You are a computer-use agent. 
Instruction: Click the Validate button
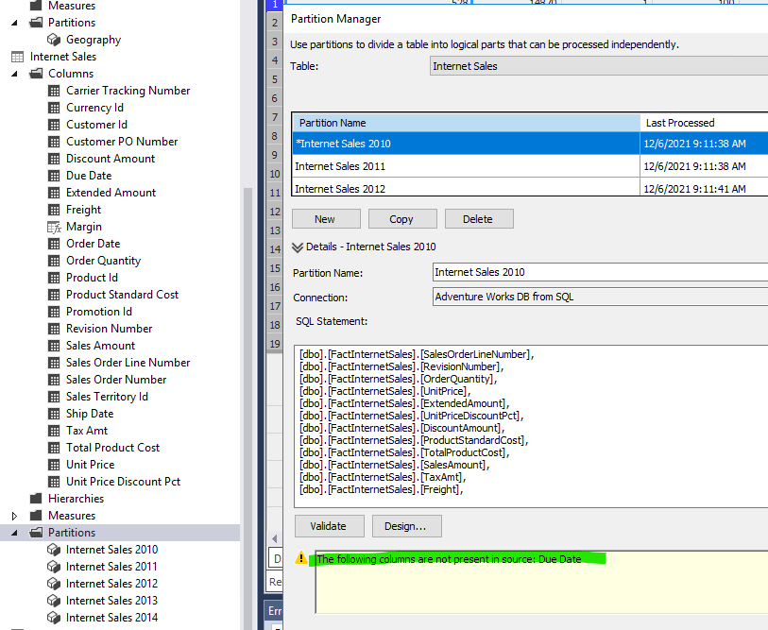pyautogui.click(x=329, y=526)
